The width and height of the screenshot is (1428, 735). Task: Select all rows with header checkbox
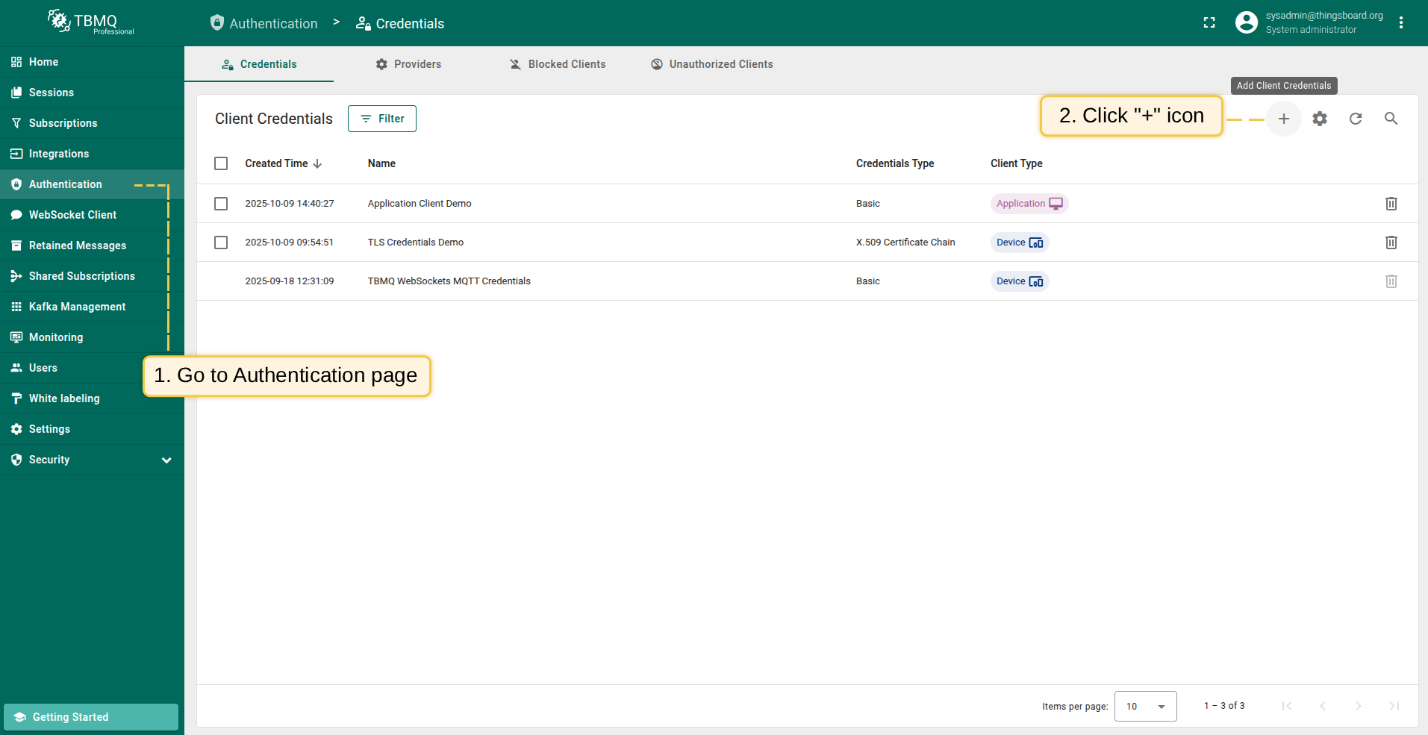[221, 163]
